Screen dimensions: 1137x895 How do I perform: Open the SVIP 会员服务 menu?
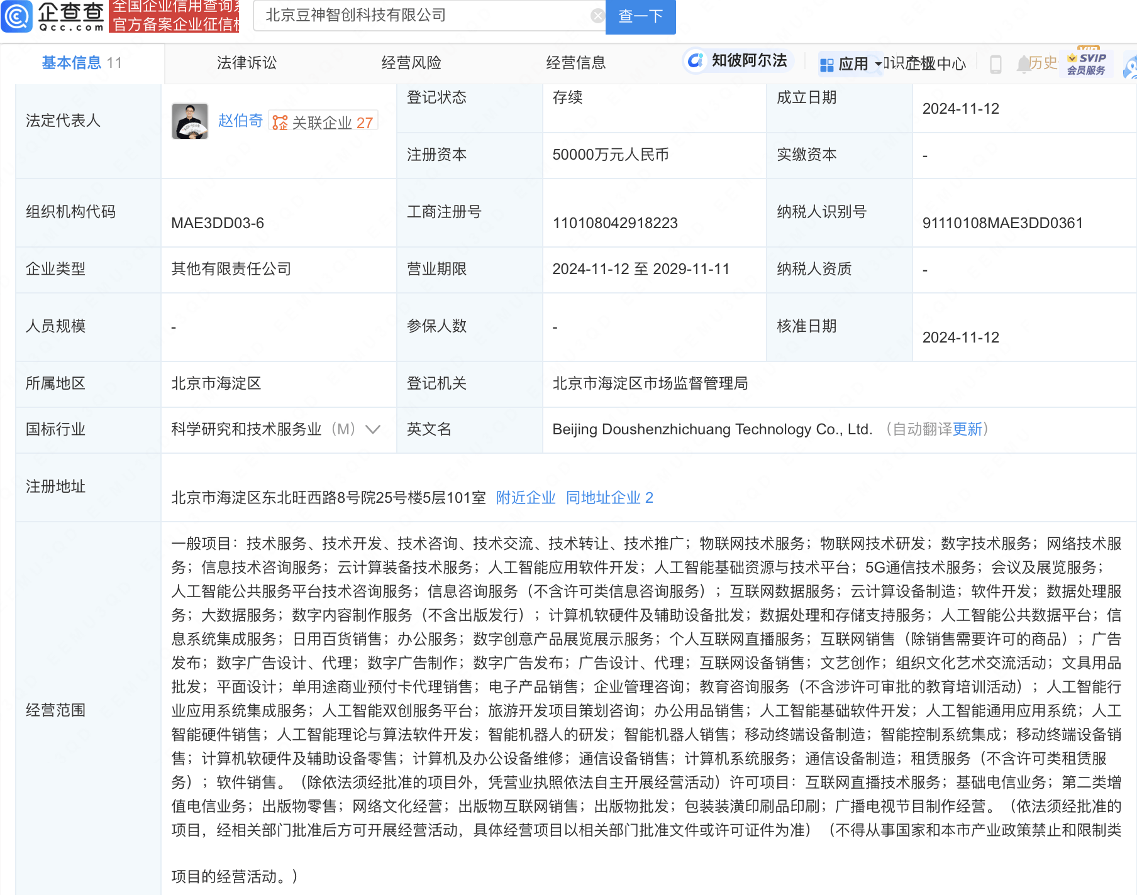tap(1087, 63)
